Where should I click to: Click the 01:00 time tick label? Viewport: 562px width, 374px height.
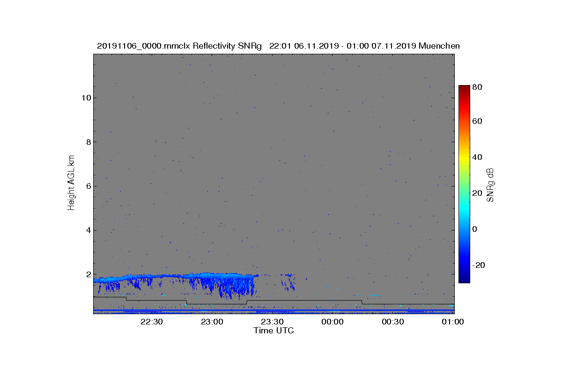click(x=453, y=322)
